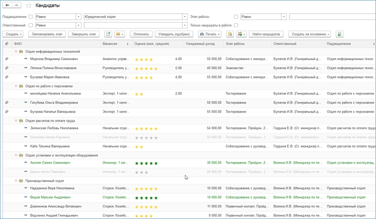376x219 pixels.
Task: Click paperclip icon on Морозов Владимир row
Action: 7,59
